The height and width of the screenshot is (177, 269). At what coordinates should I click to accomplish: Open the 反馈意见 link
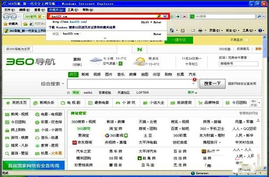click(243, 49)
